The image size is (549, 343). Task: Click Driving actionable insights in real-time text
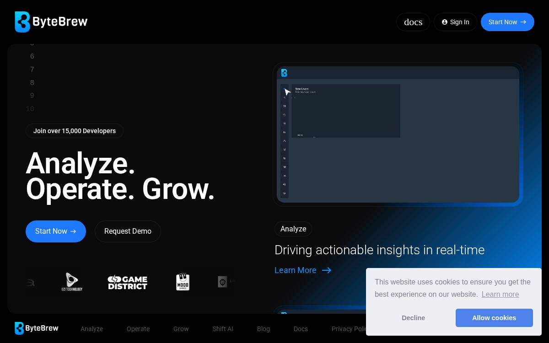click(x=379, y=250)
